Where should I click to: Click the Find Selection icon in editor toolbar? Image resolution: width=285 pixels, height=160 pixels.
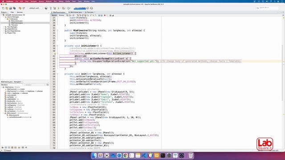pyautogui.click(x=78, y=16)
